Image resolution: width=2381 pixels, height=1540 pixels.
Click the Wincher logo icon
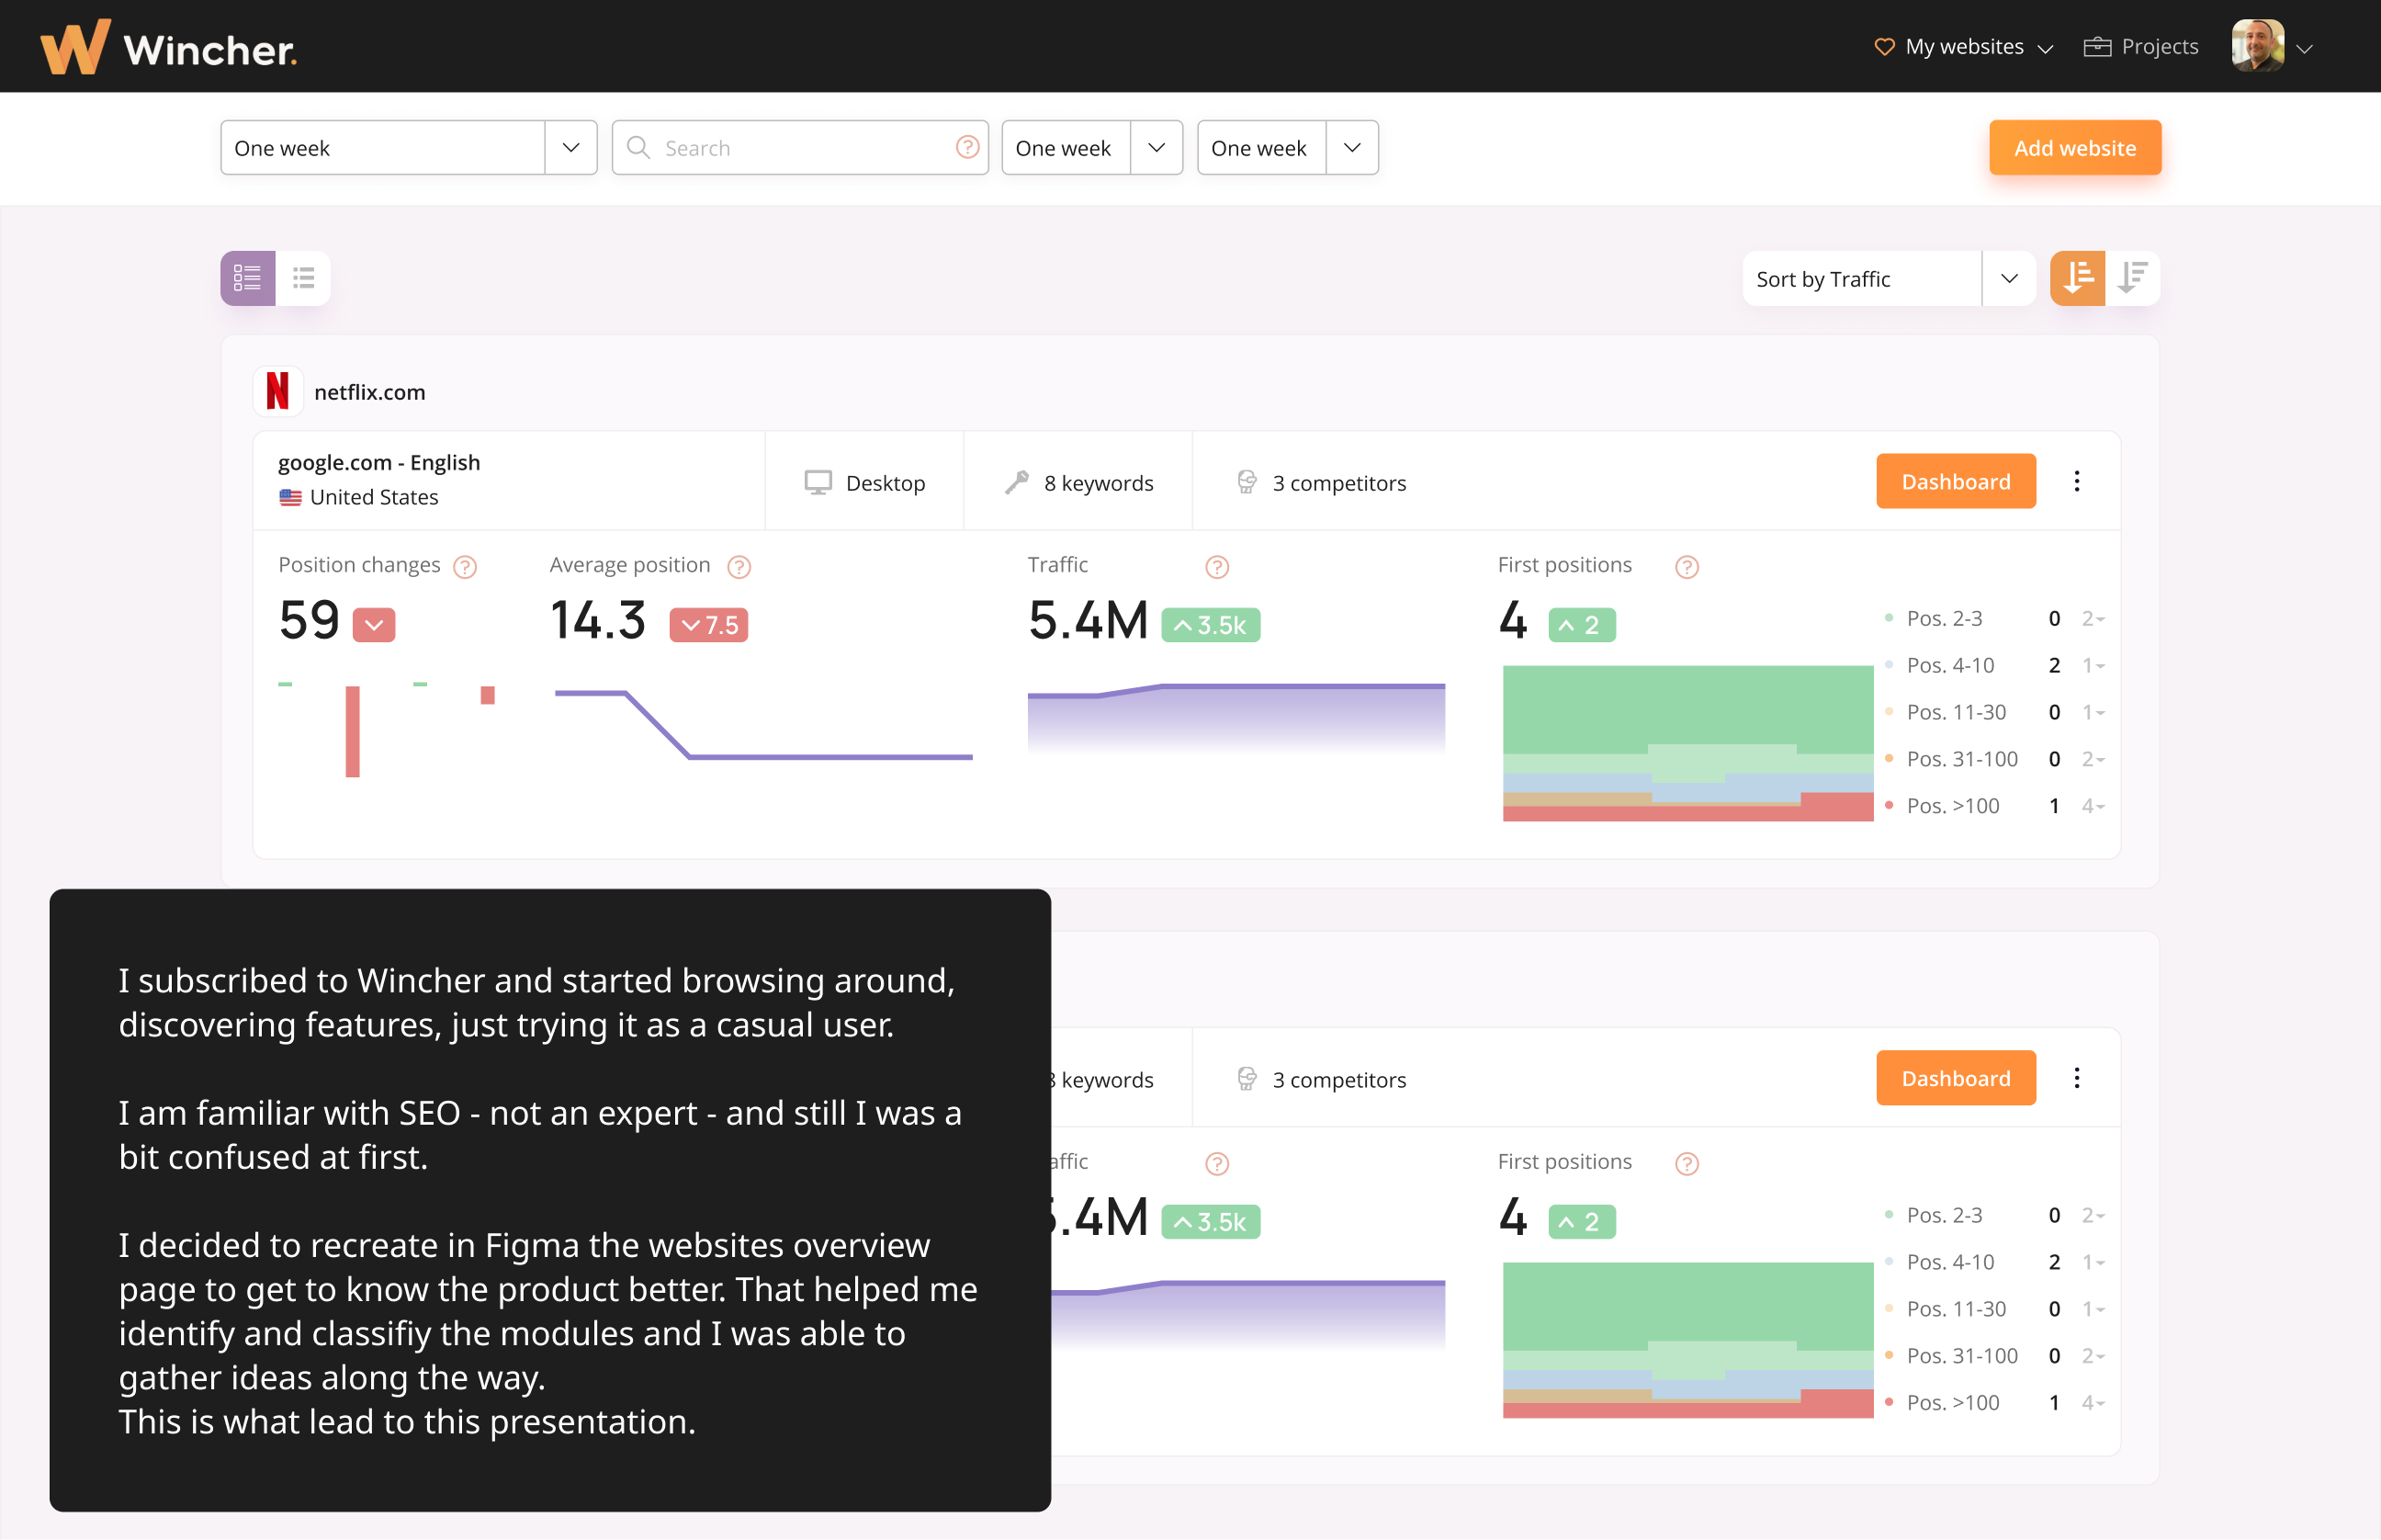pyautogui.click(x=74, y=47)
